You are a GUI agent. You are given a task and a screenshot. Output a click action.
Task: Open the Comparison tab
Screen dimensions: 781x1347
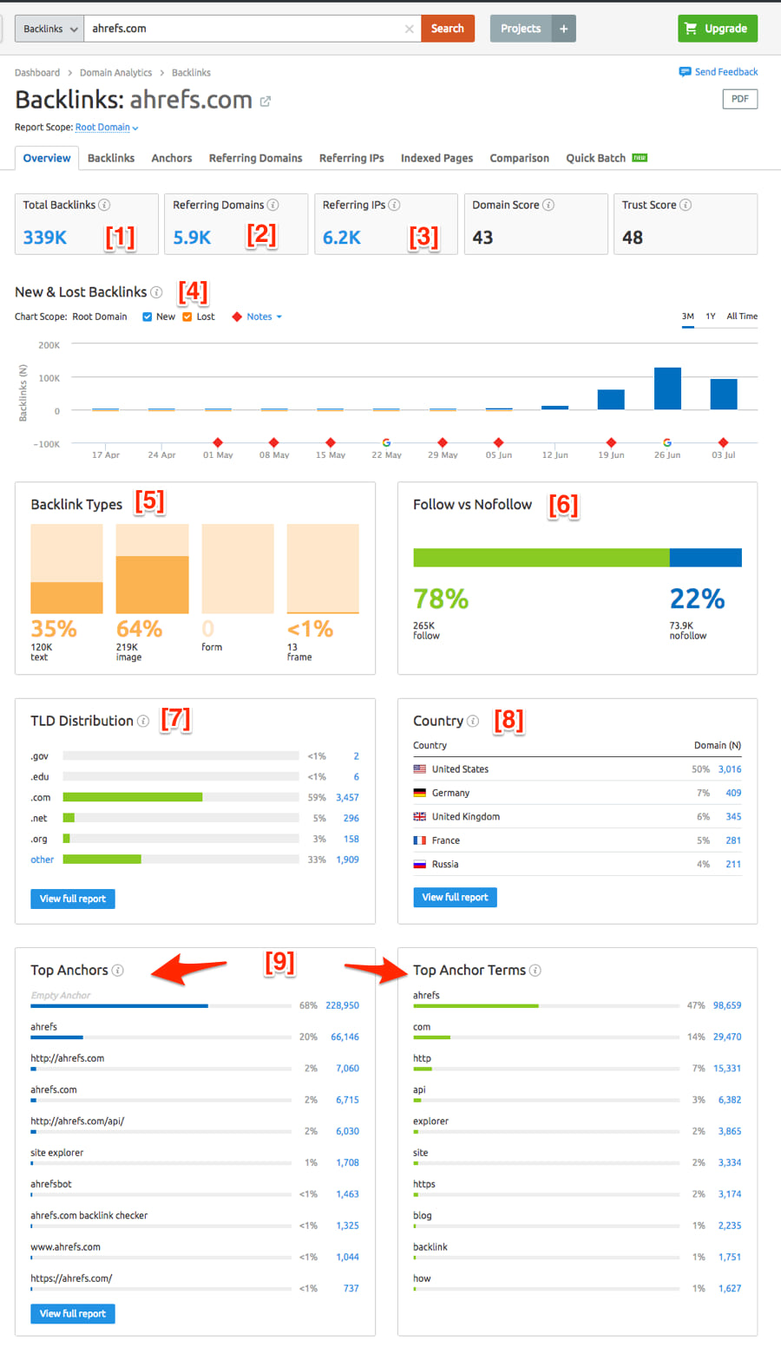(519, 158)
